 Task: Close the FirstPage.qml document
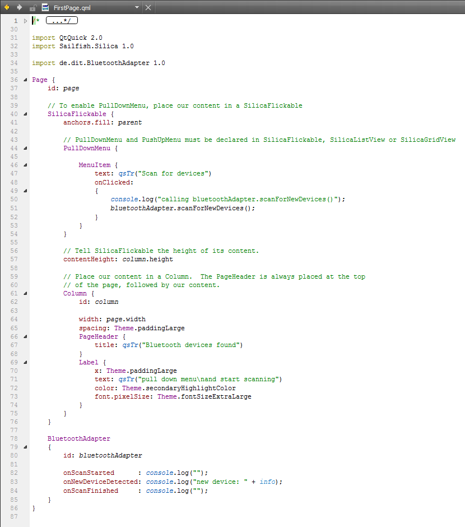(x=148, y=7)
